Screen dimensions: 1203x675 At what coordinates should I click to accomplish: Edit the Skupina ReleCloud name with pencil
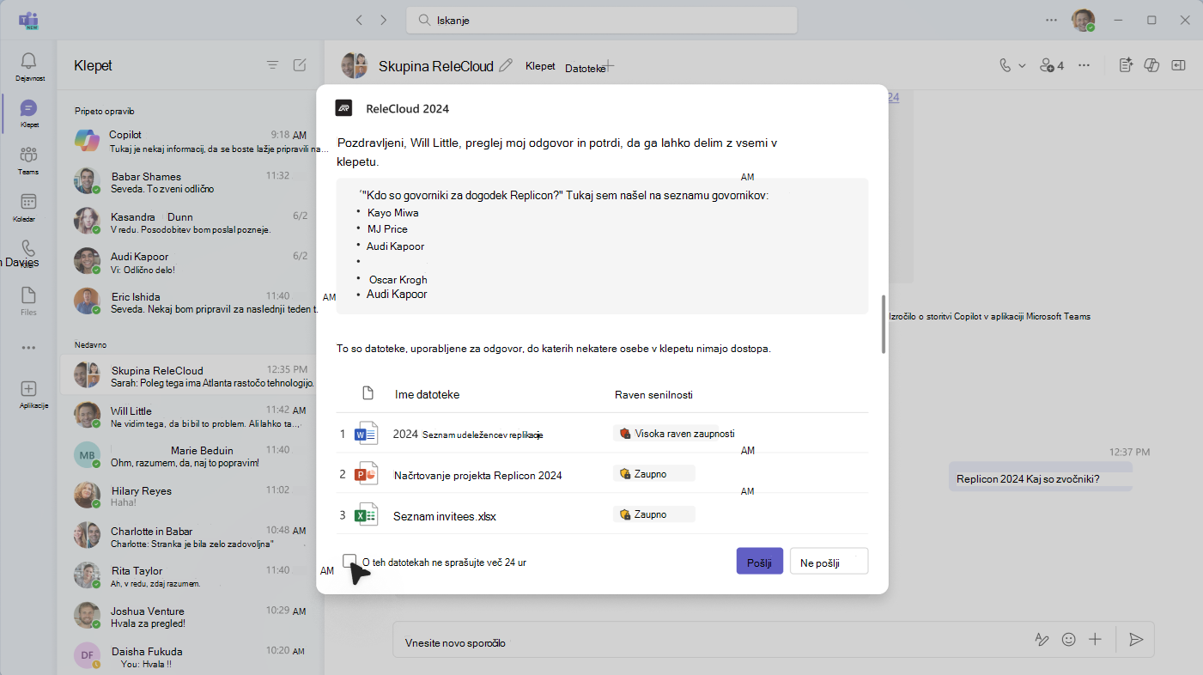point(506,65)
